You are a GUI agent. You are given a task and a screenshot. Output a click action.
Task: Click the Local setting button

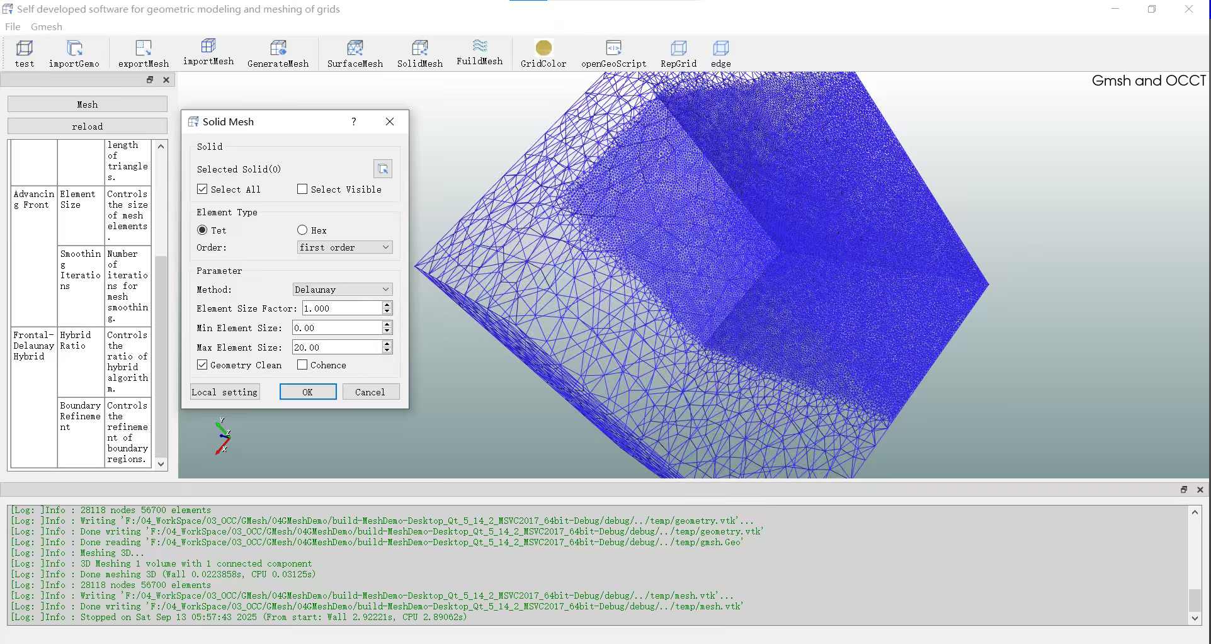[225, 392]
